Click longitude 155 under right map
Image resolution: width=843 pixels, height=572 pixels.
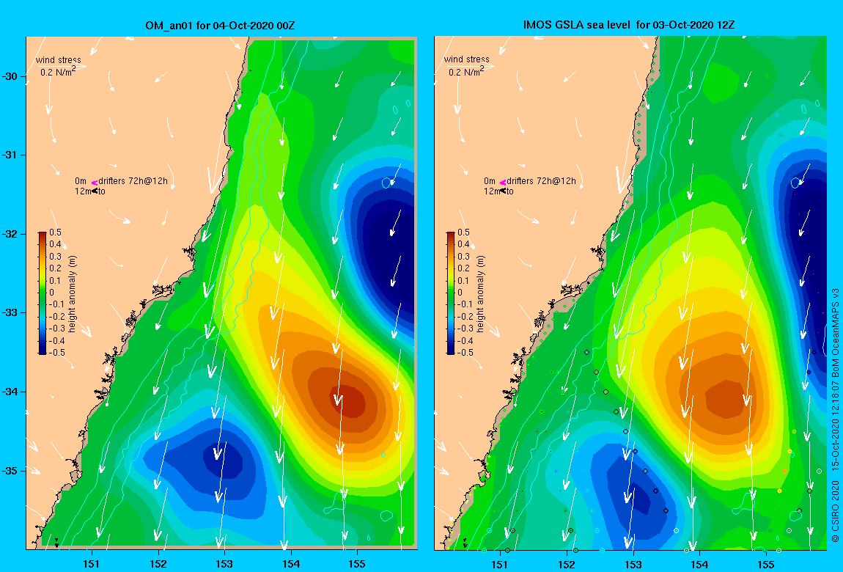coord(765,564)
